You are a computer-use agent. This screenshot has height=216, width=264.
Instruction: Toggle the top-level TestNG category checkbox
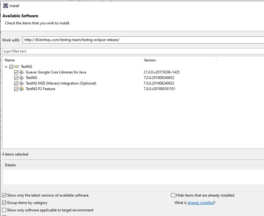11,67
